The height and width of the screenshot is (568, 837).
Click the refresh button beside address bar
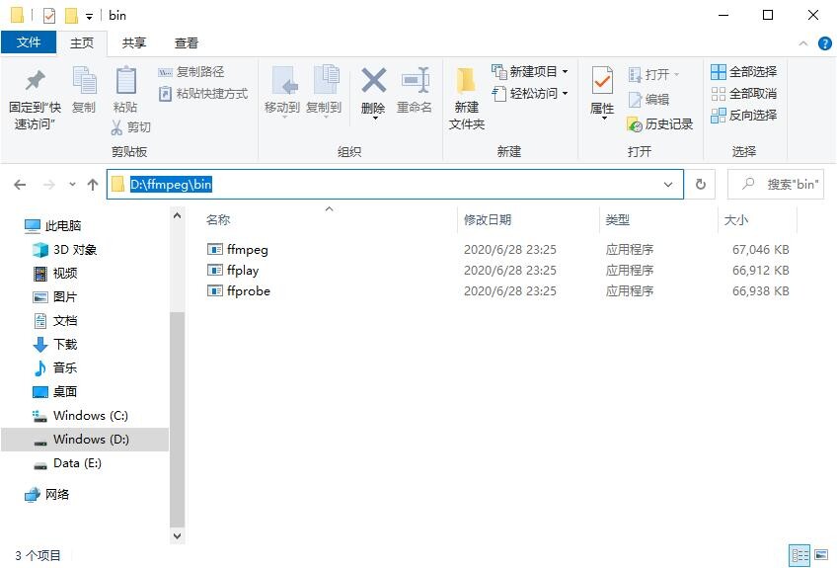point(701,185)
